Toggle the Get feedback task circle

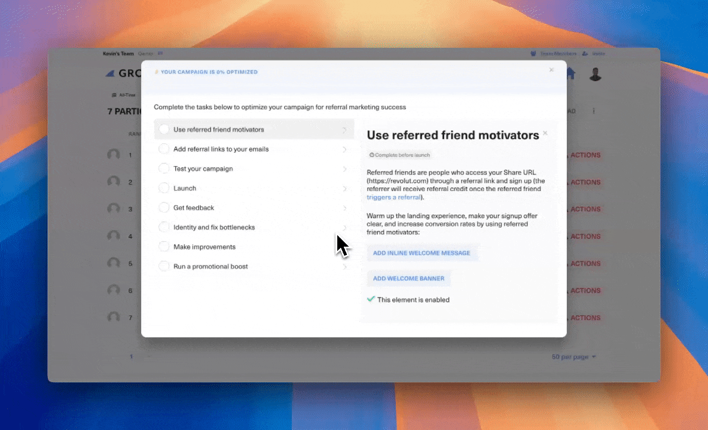(164, 208)
